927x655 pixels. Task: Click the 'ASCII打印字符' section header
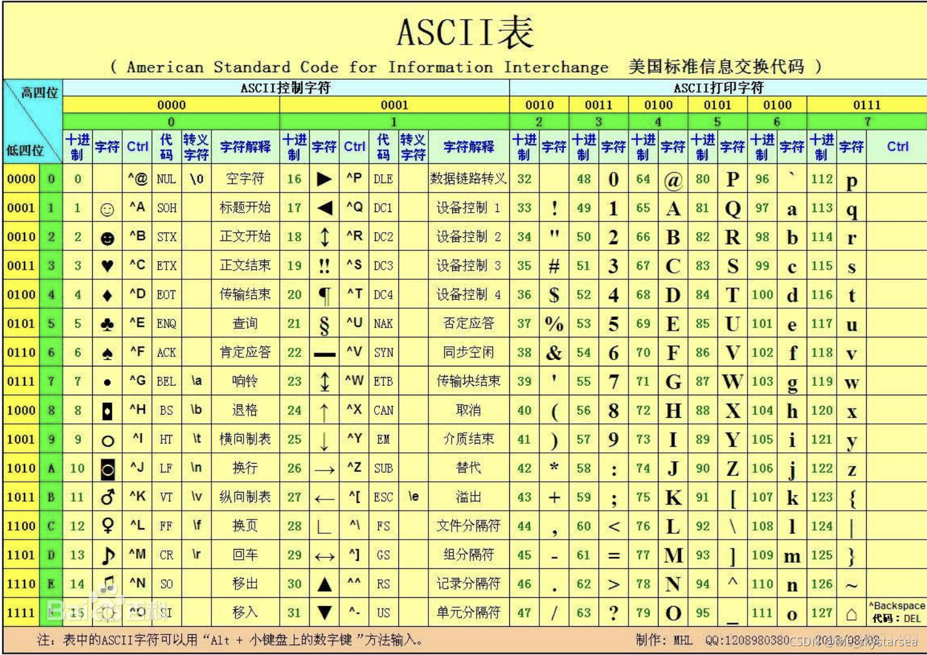point(718,88)
